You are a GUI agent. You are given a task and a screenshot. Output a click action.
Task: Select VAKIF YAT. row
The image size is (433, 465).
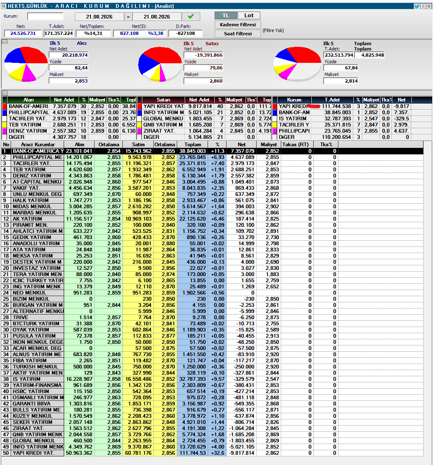pos(212,188)
